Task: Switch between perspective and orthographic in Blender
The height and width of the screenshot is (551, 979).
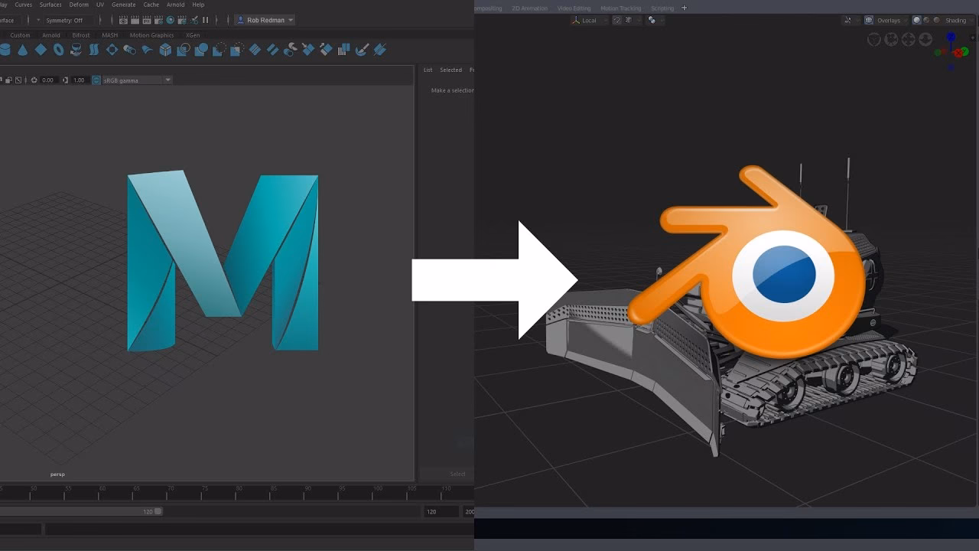Action: [874, 39]
